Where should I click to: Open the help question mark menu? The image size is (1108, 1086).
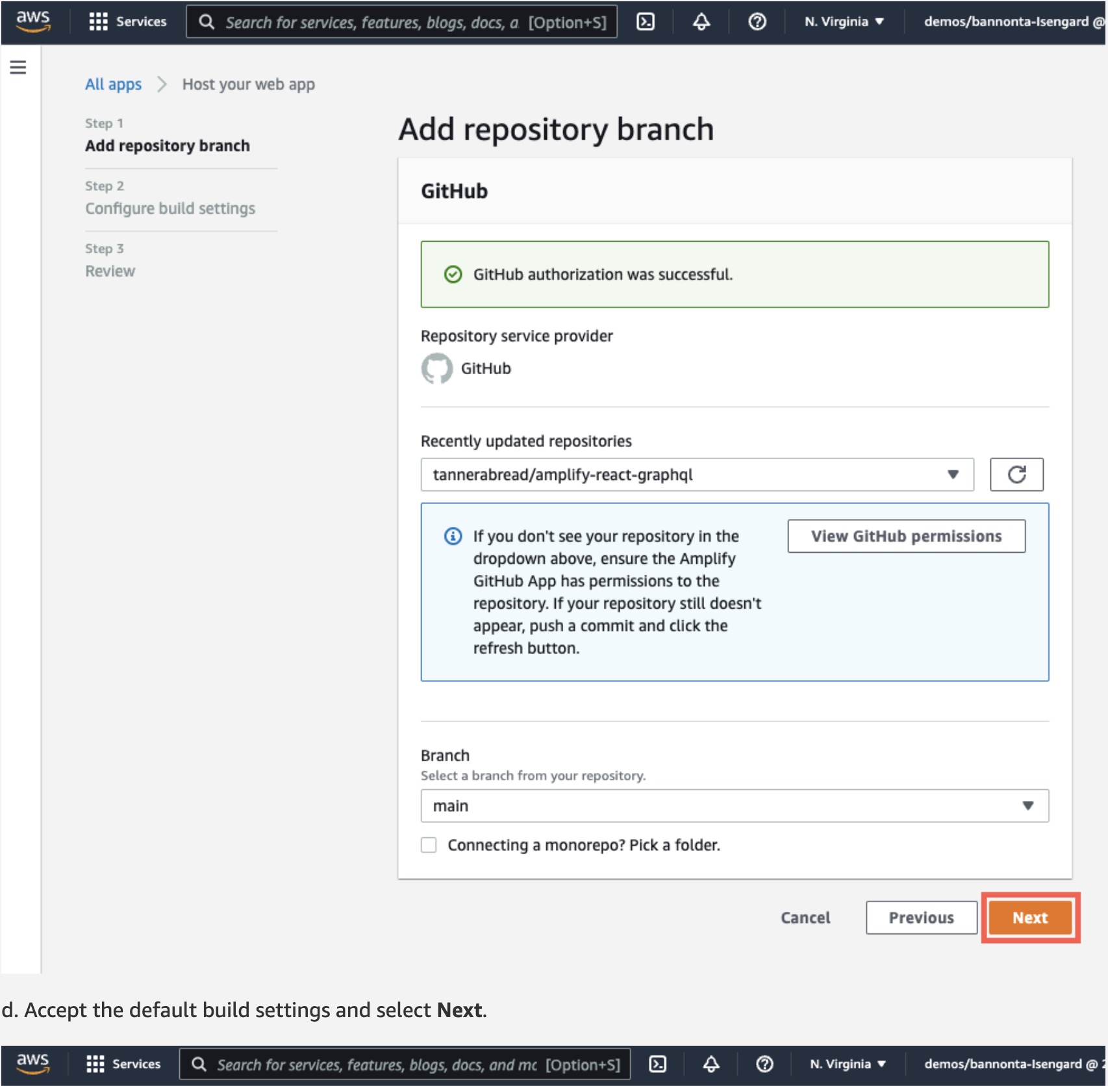[x=757, y=22]
